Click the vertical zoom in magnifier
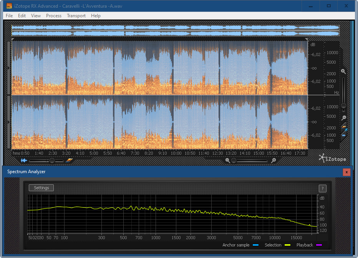Viewport: 358px width, 258px height. coord(343,71)
